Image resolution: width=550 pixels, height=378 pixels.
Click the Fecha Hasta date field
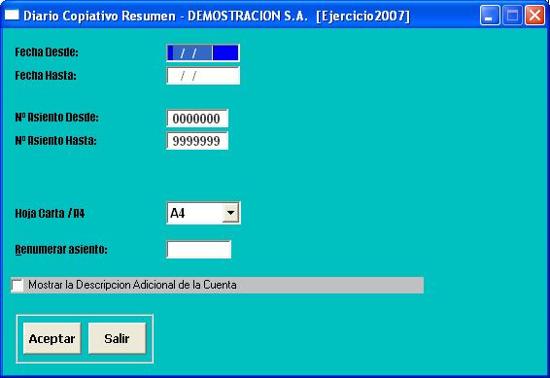[x=203, y=76]
